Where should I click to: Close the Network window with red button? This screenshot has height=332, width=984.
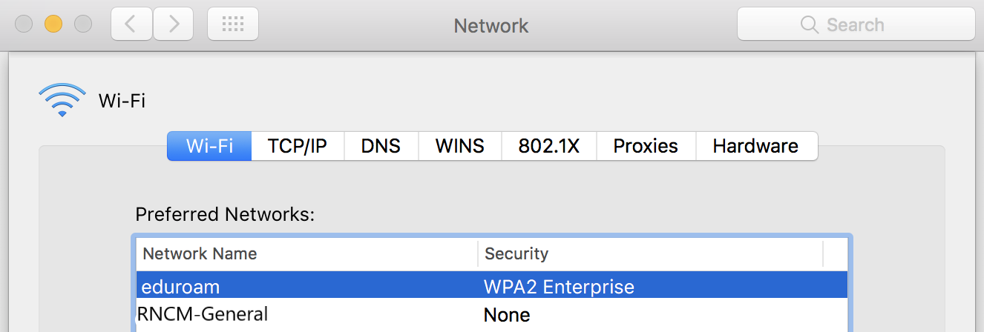(24, 24)
